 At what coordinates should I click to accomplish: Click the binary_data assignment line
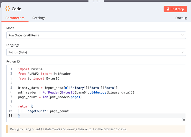(68, 88)
